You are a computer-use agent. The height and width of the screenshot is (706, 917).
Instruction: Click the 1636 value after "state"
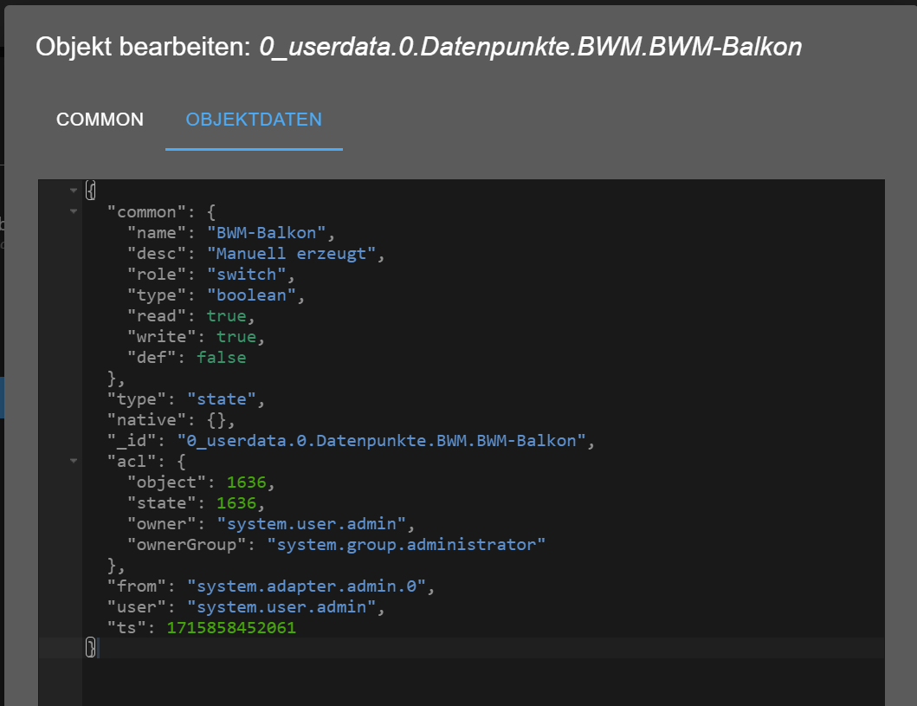click(x=236, y=503)
